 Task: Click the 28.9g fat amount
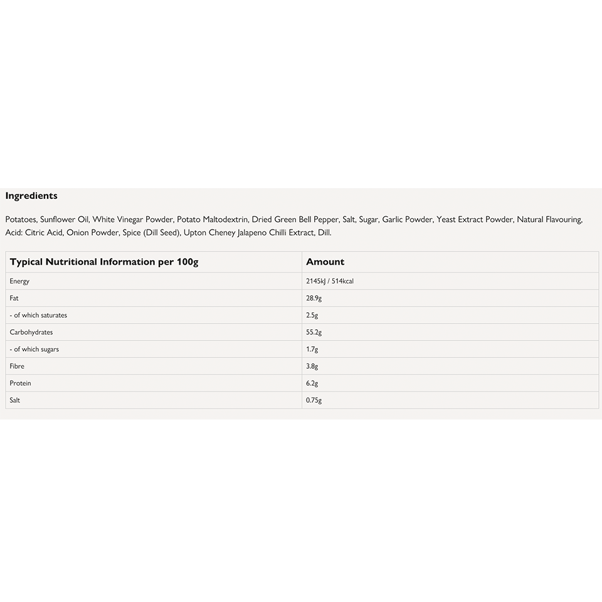pyautogui.click(x=314, y=298)
